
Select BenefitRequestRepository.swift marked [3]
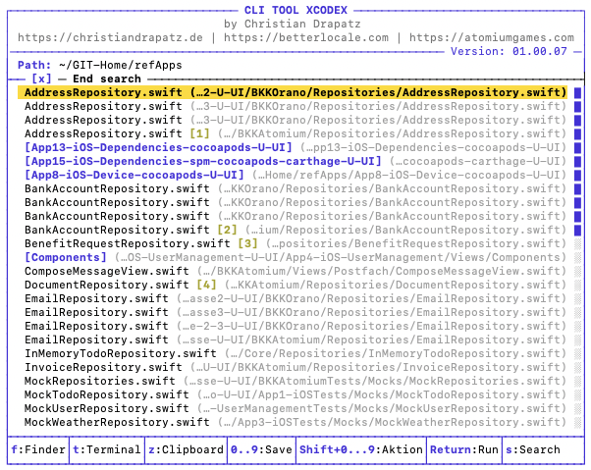[x=295, y=243]
